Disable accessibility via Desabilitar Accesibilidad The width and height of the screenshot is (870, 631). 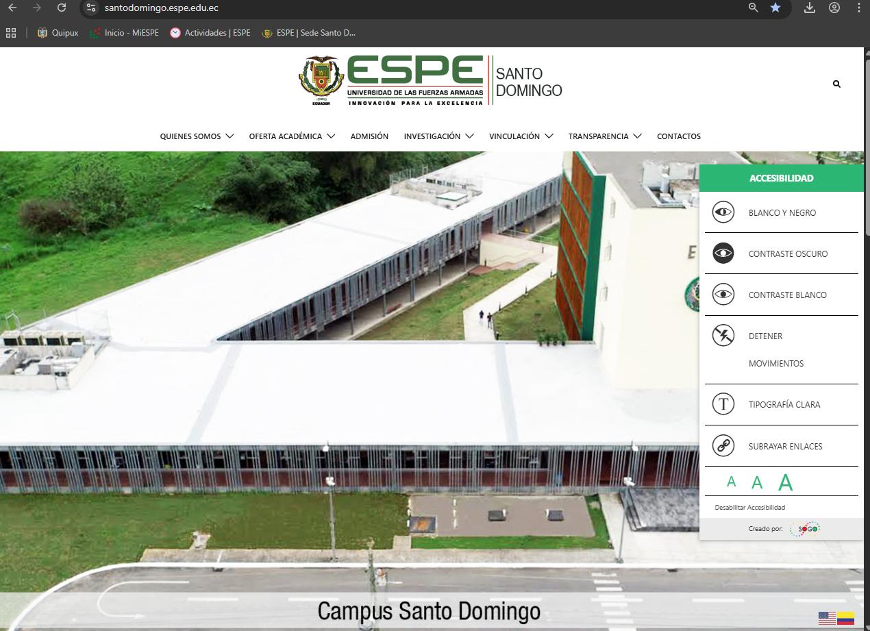tap(750, 507)
